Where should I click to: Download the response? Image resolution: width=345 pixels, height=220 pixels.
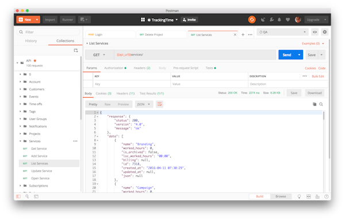coord(315,93)
